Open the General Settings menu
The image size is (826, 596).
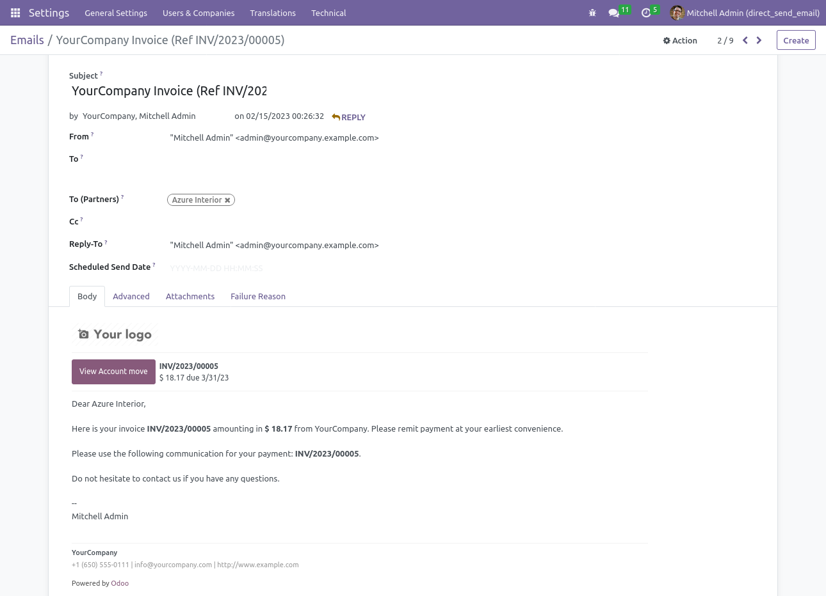tap(116, 13)
